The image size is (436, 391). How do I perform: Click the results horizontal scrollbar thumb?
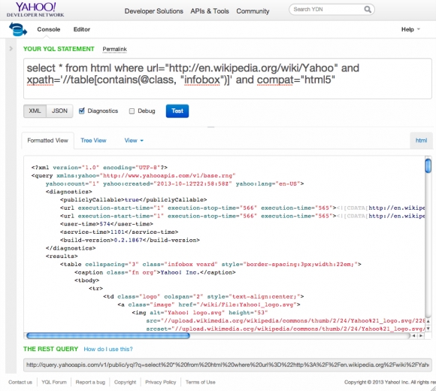[108, 336]
